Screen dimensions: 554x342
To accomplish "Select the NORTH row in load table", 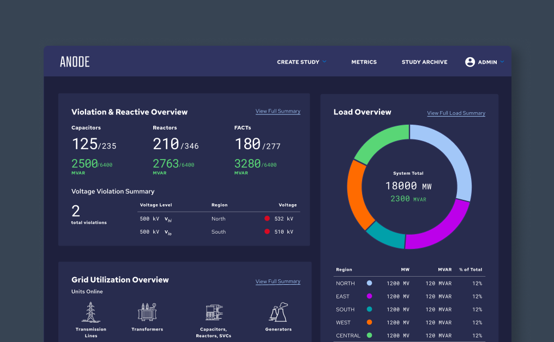I will click(x=409, y=283).
